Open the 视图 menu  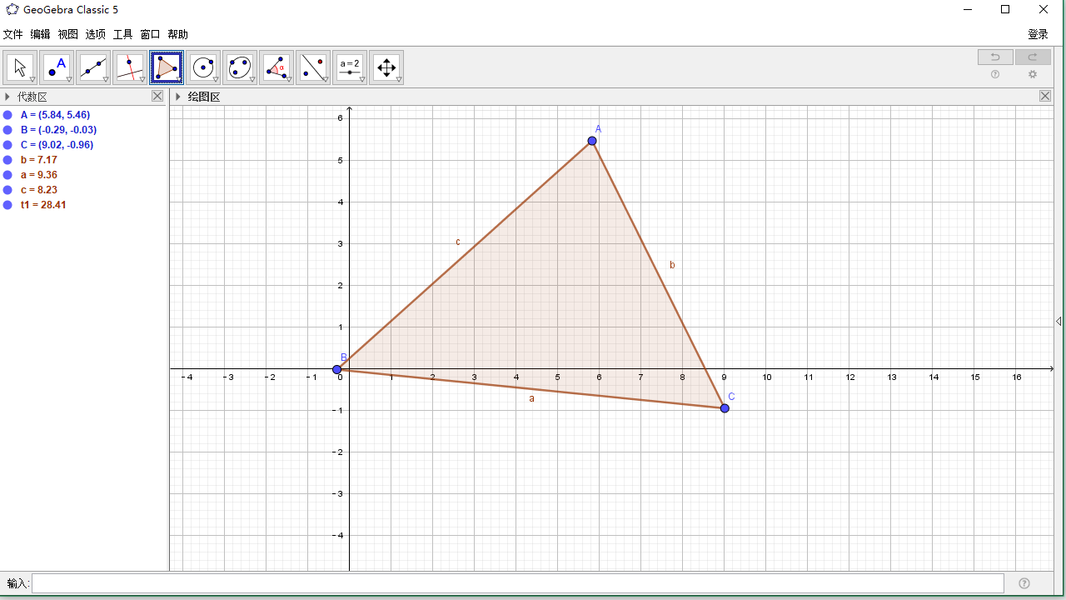click(x=67, y=34)
